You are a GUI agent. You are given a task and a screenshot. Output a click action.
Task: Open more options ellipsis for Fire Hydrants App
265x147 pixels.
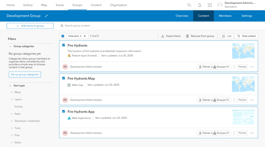click(x=252, y=133)
